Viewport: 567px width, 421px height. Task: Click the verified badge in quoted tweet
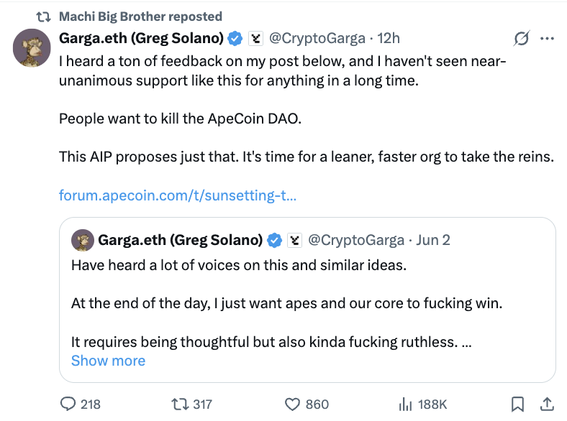[275, 240]
